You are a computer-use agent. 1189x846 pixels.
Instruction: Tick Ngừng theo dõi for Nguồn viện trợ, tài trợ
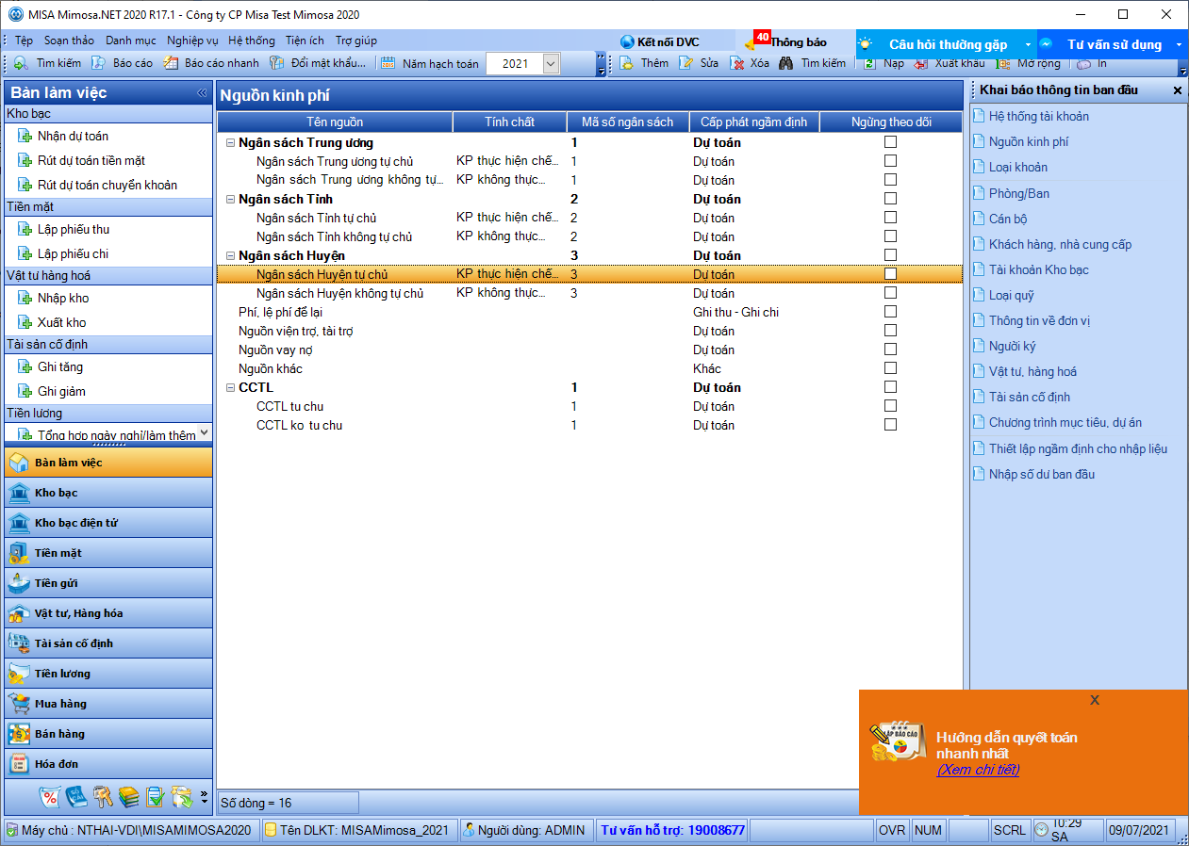coord(890,331)
